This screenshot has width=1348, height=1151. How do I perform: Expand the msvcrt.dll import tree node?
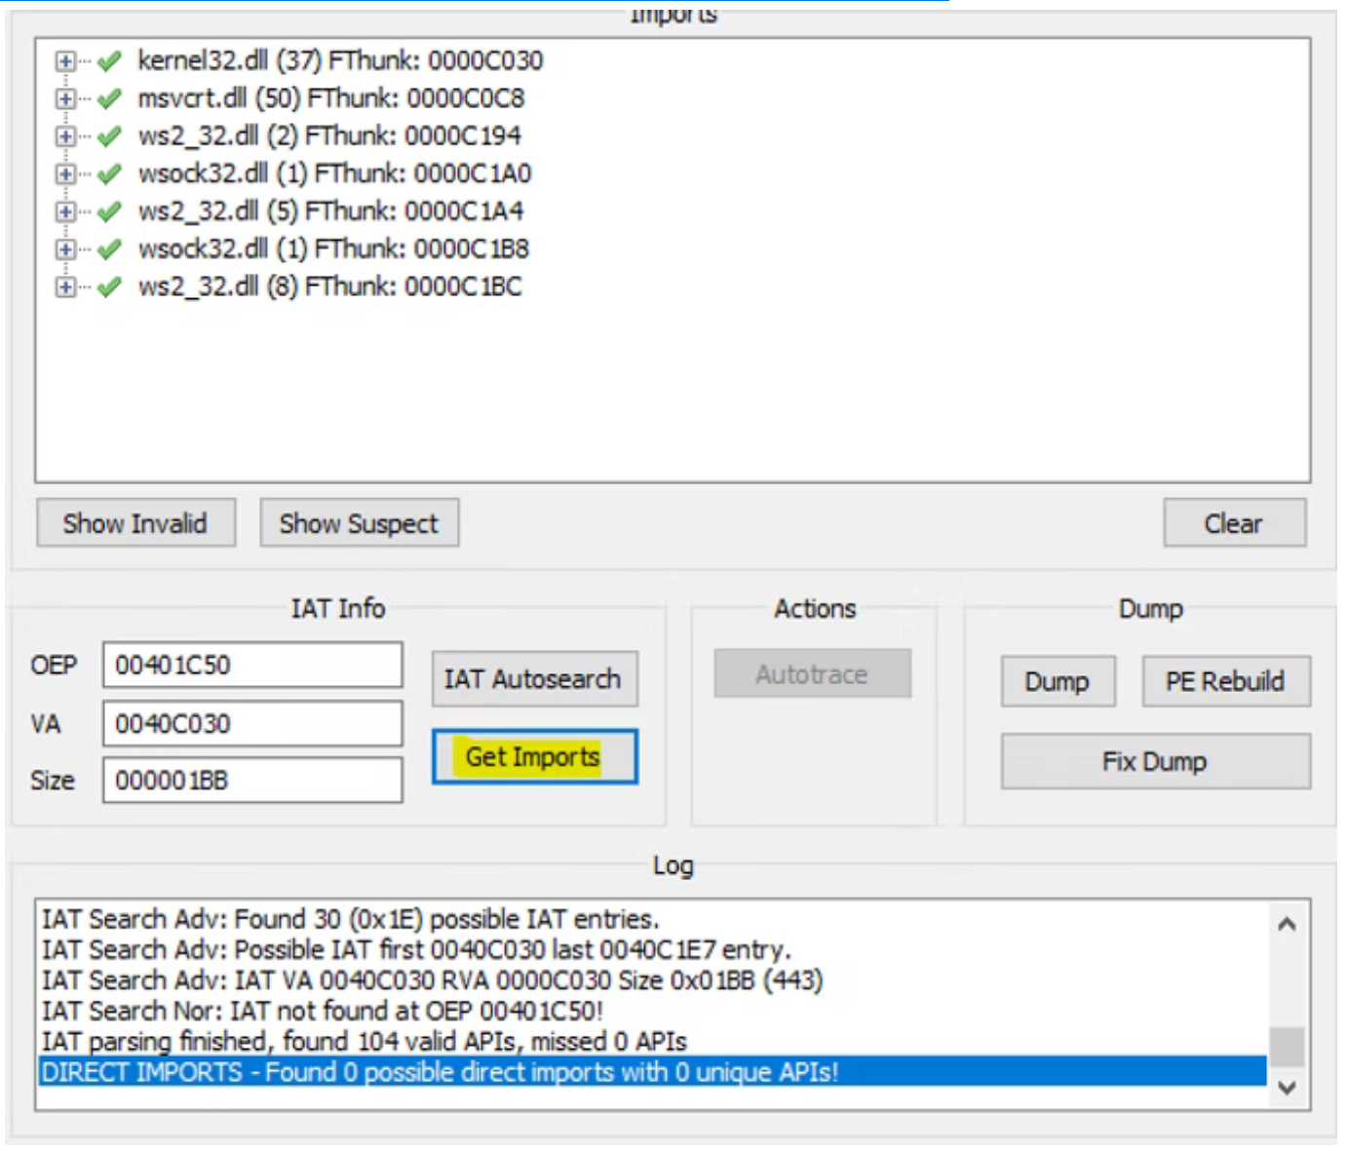pos(64,99)
